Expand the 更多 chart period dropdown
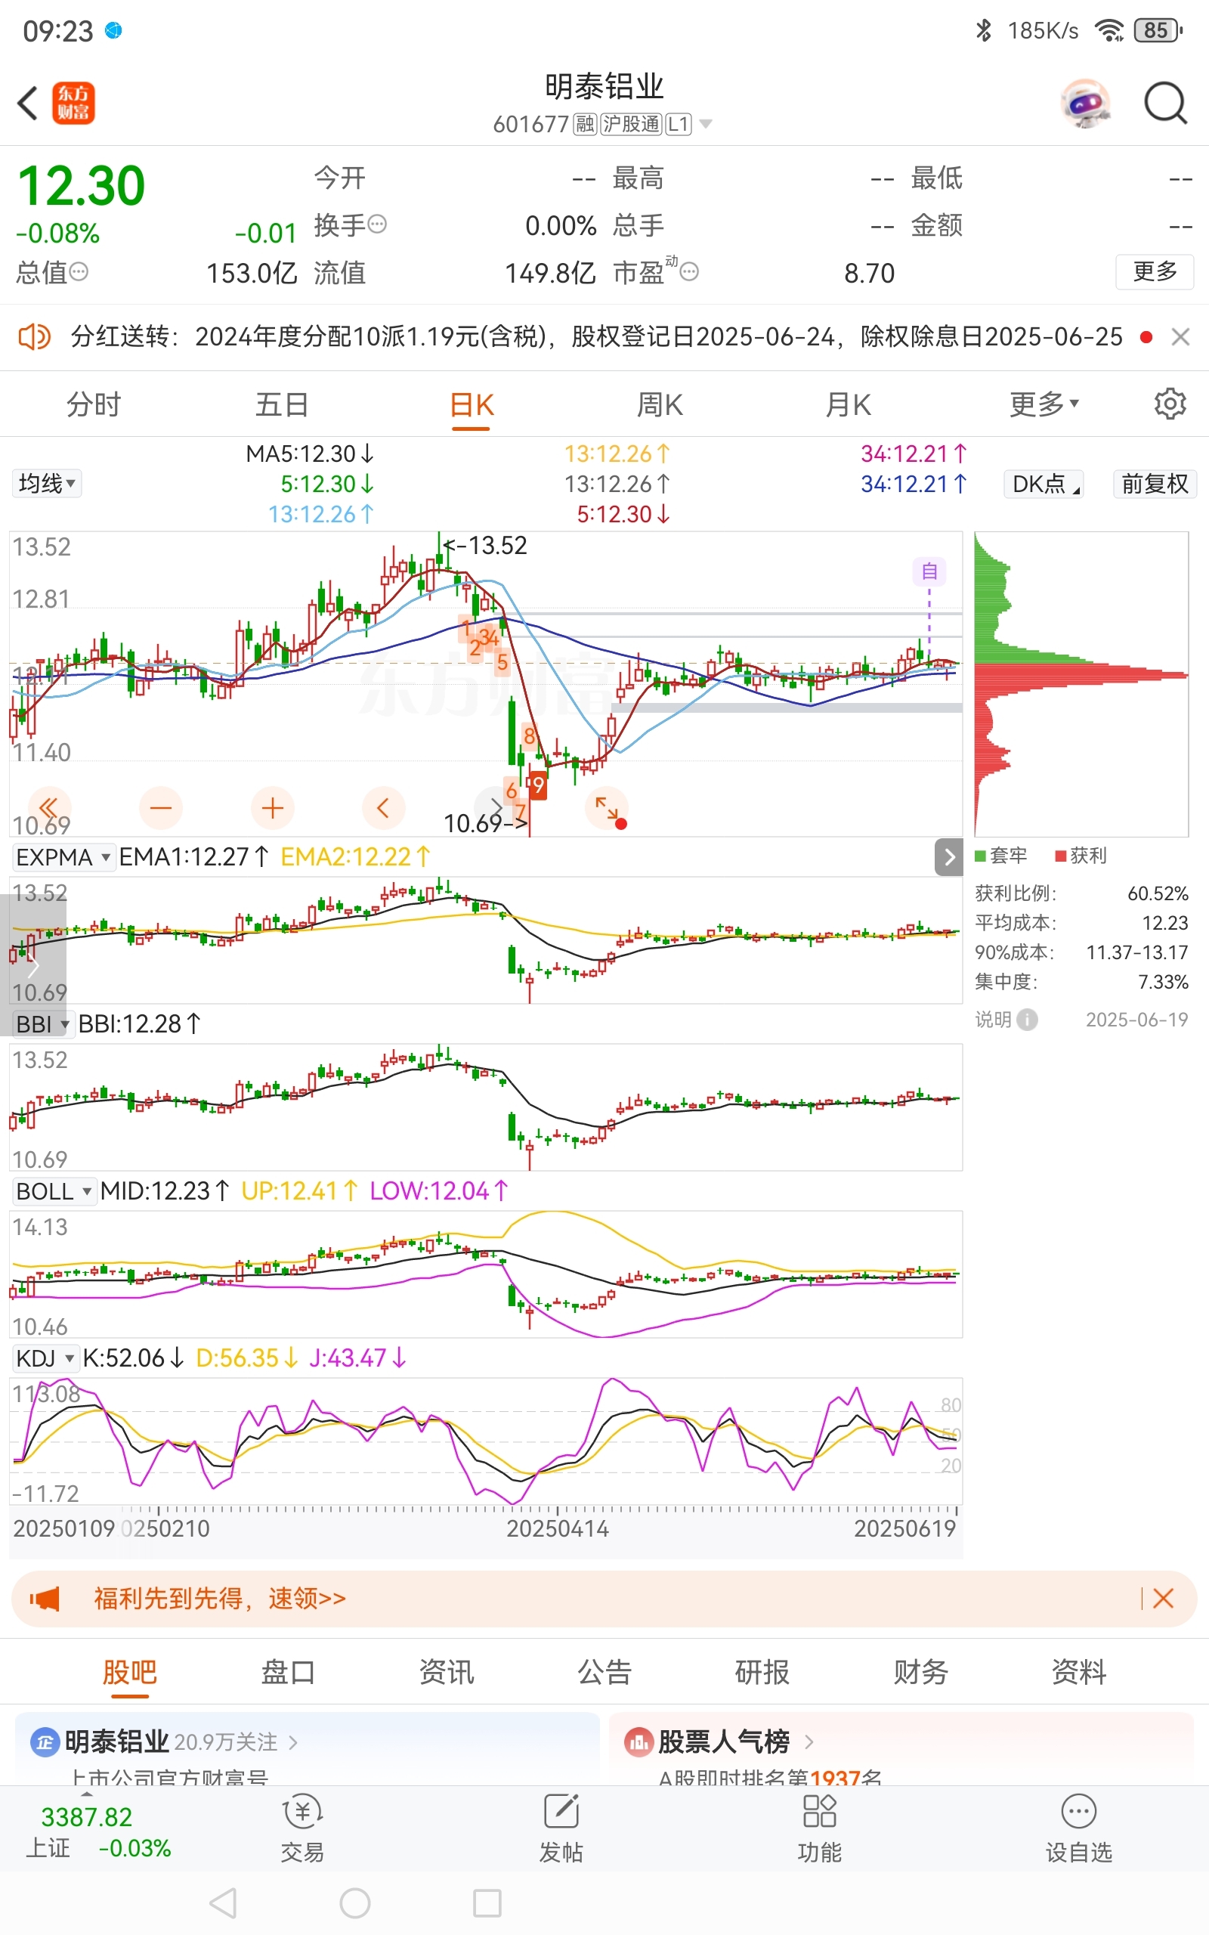Screen dimensions: 1209x1935 [x=1044, y=404]
